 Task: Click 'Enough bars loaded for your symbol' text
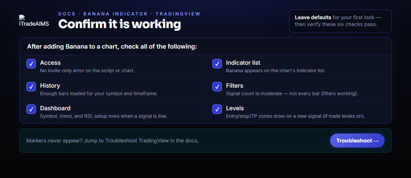point(99,93)
